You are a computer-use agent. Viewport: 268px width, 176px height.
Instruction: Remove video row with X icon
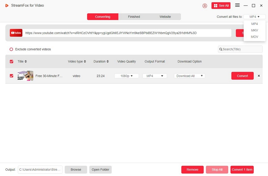pyautogui.click(x=259, y=76)
